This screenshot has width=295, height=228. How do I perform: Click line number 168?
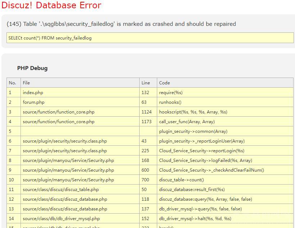(x=145, y=160)
